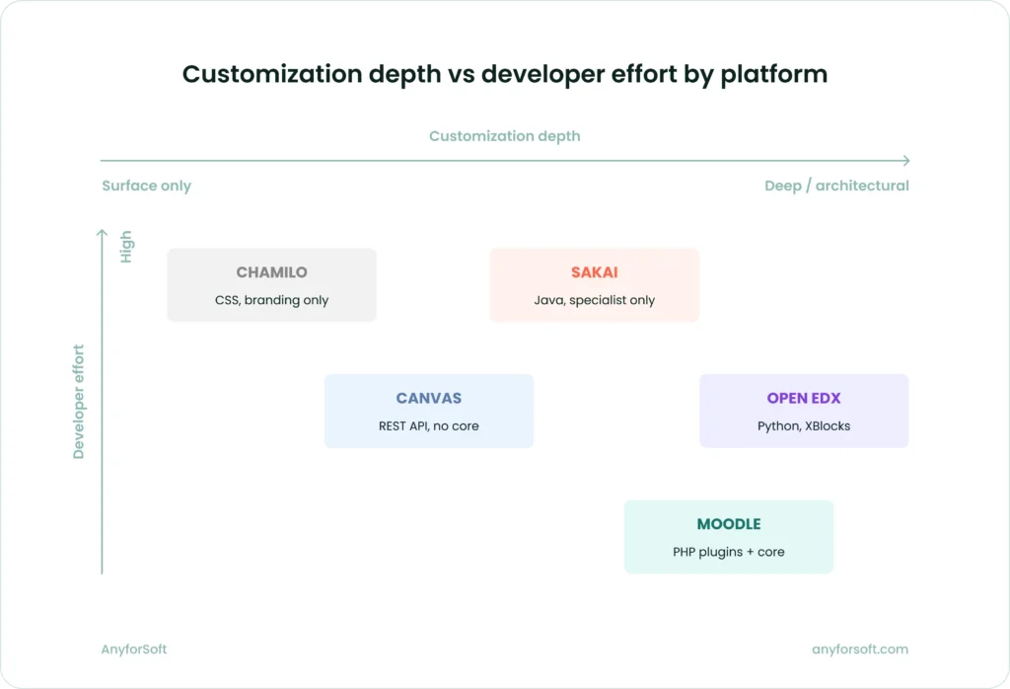Select the CANVAS platform card
1010x689 pixels.
pos(428,411)
